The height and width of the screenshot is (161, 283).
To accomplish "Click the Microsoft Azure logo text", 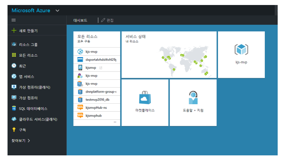I will (x=31, y=10).
